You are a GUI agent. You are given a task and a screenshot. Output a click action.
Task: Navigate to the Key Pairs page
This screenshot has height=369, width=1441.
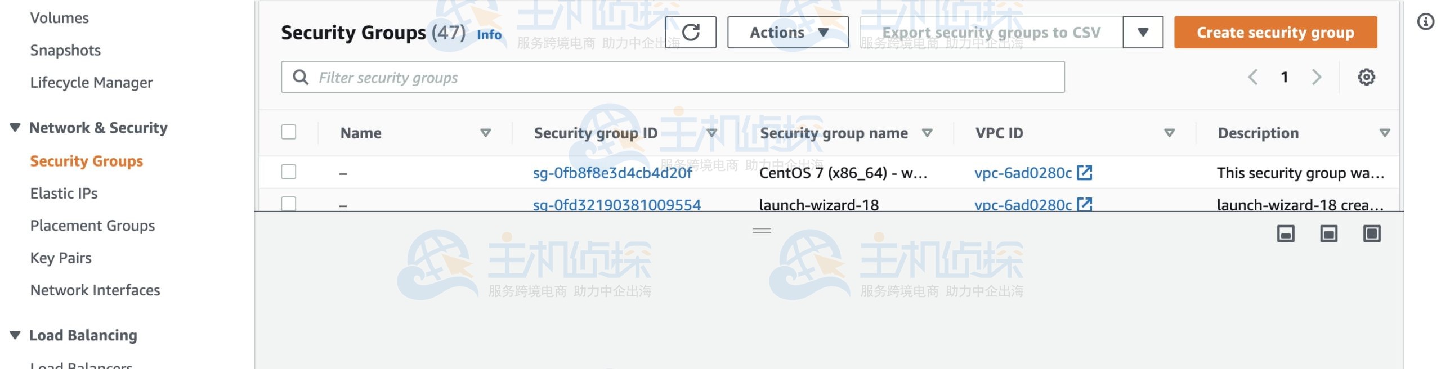(x=61, y=258)
